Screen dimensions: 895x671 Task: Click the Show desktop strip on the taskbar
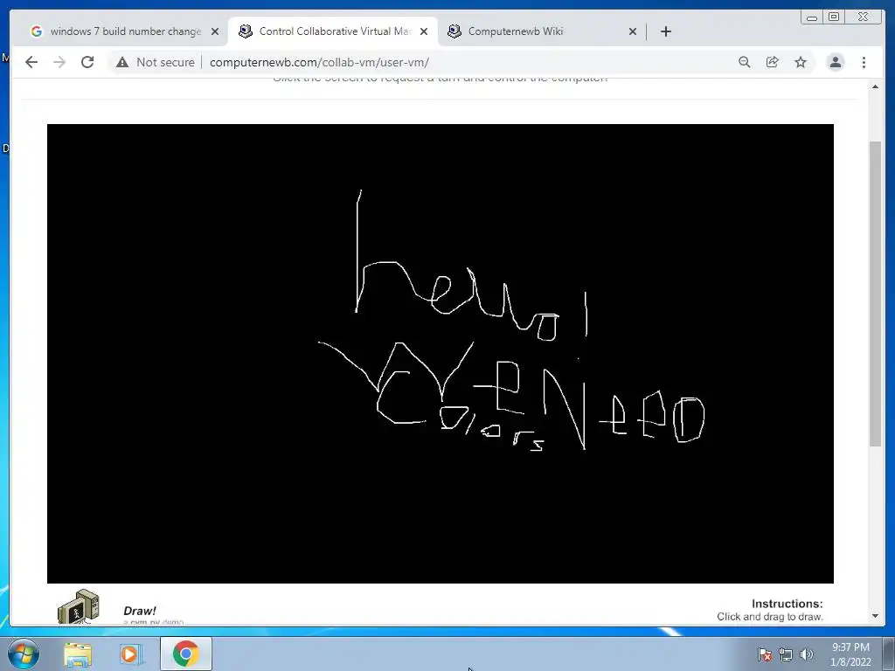click(x=889, y=654)
